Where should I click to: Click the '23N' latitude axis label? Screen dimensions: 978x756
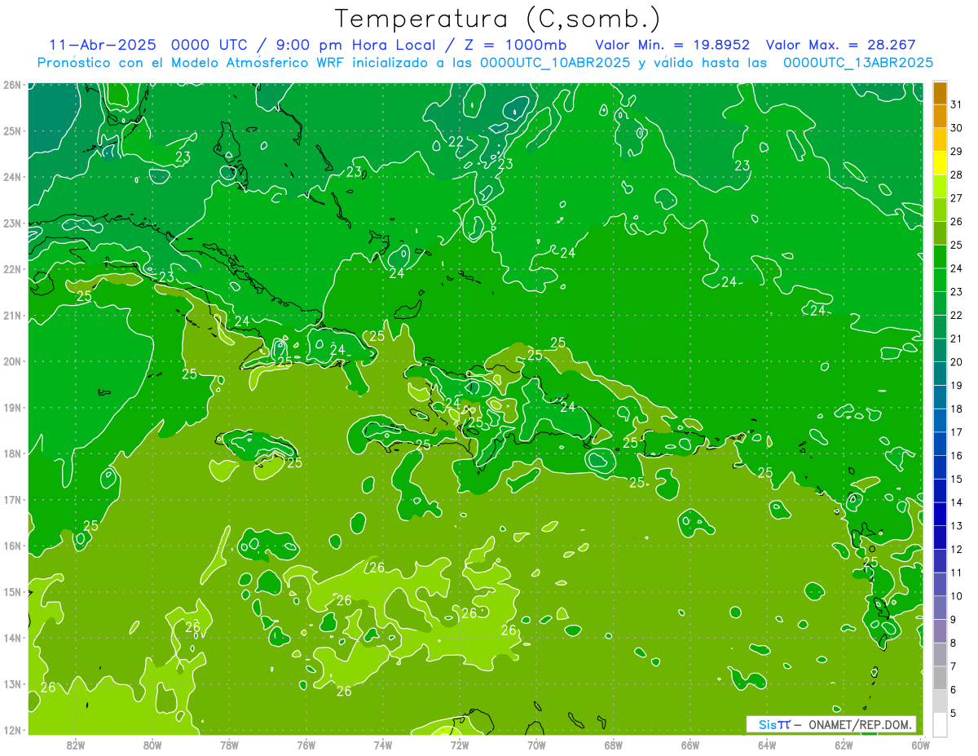pyautogui.click(x=12, y=223)
